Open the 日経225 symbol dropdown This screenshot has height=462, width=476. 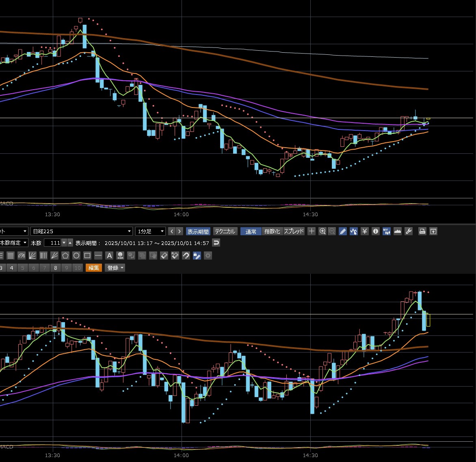click(82, 231)
